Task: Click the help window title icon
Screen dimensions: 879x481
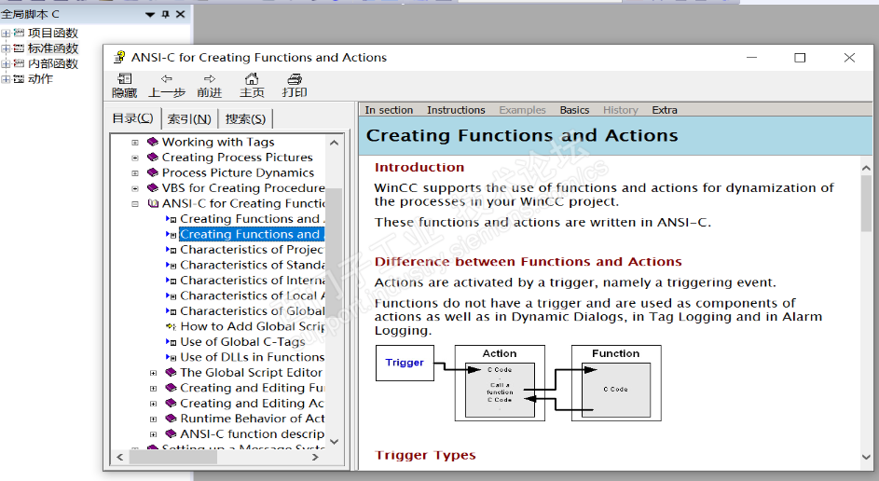Action: tap(118, 57)
